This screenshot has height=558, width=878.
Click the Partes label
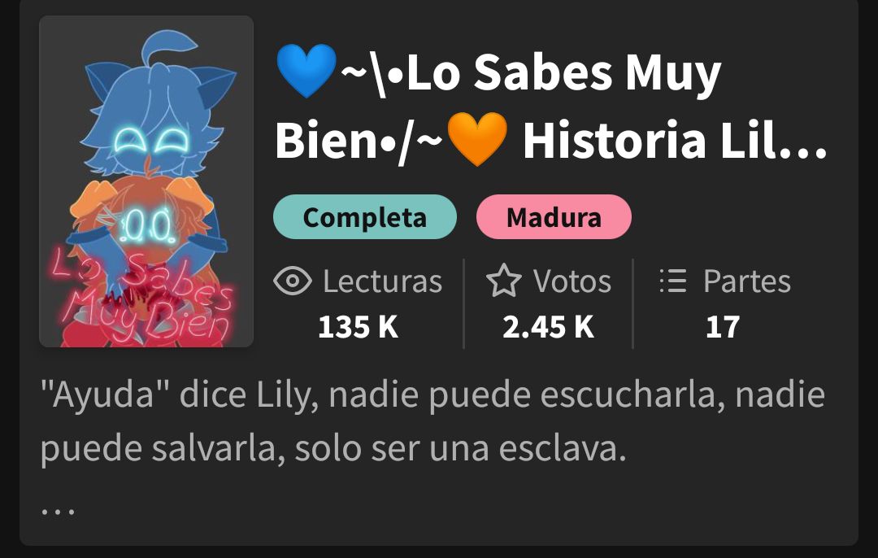[x=747, y=281]
